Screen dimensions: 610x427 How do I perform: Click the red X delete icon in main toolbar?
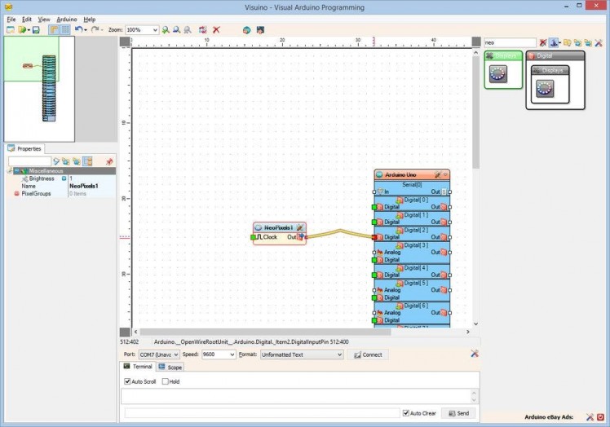click(x=216, y=29)
